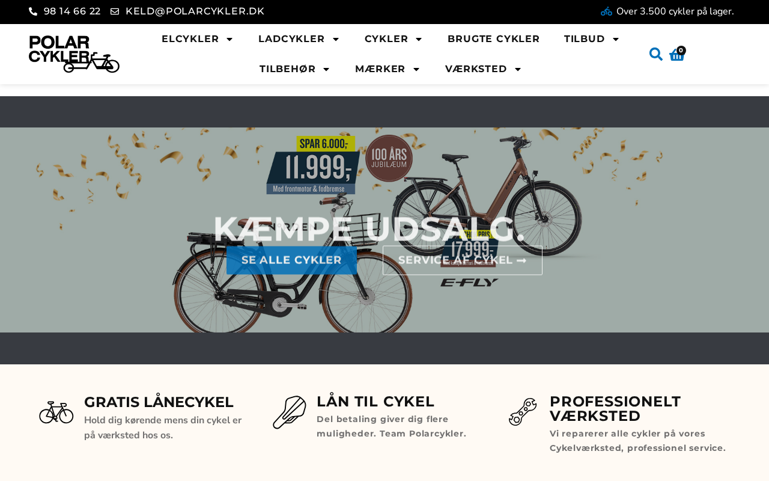Image resolution: width=769 pixels, height=481 pixels.
Task: Click the Kæmpe Udsalg banner image
Action: click(384, 230)
